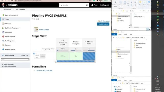Click the log out link
Viewport: 164px width, 92px height.
[105, 5]
